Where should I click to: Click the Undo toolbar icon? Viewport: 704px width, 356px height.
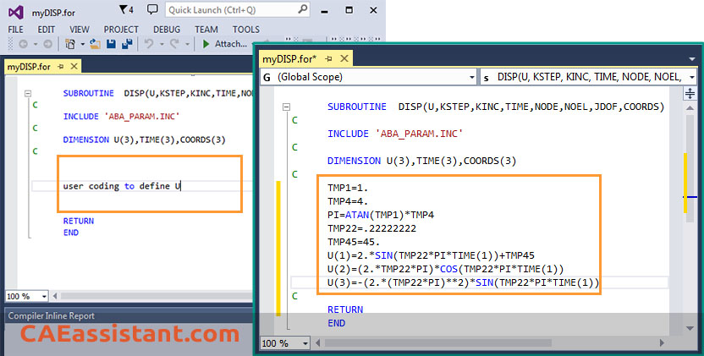click(x=149, y=44)
